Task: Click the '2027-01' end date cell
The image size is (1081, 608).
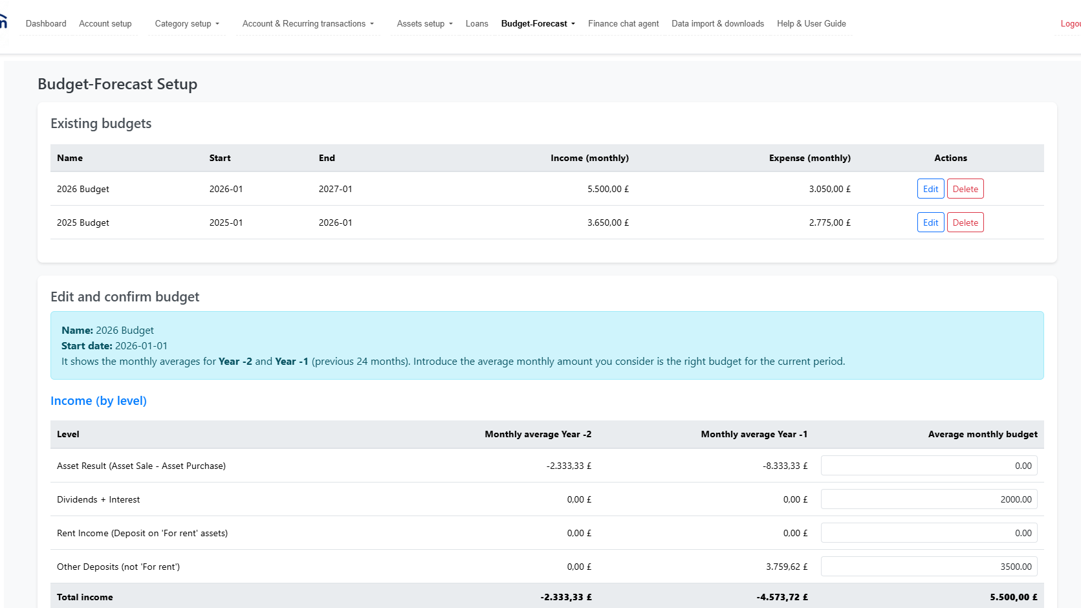Action: [335, 189]
